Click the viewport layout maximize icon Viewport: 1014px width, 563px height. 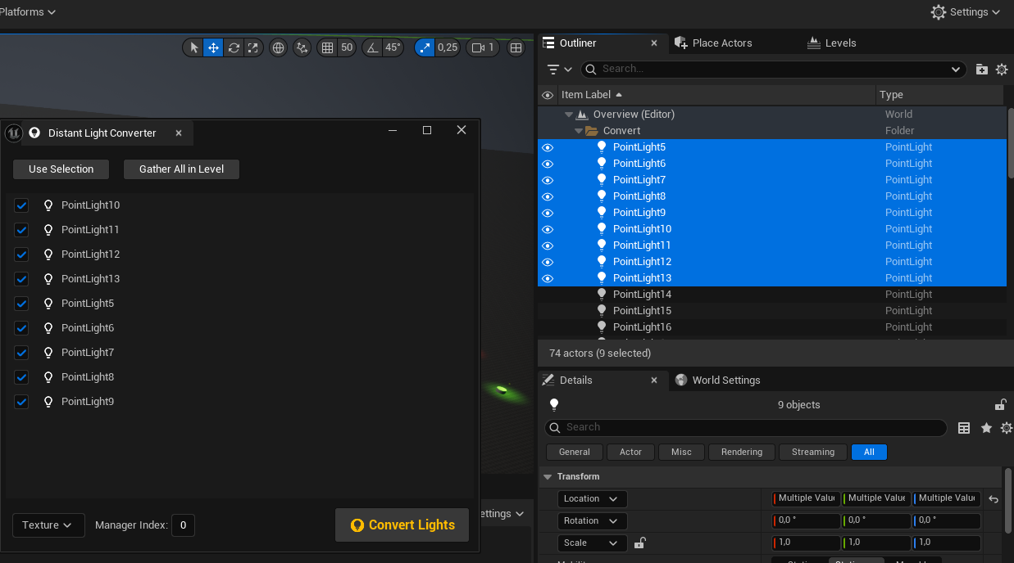(x=516, y=47)
